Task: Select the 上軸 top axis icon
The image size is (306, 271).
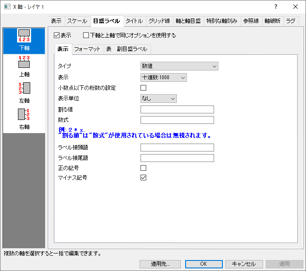Action: click(x=24, y=67)
